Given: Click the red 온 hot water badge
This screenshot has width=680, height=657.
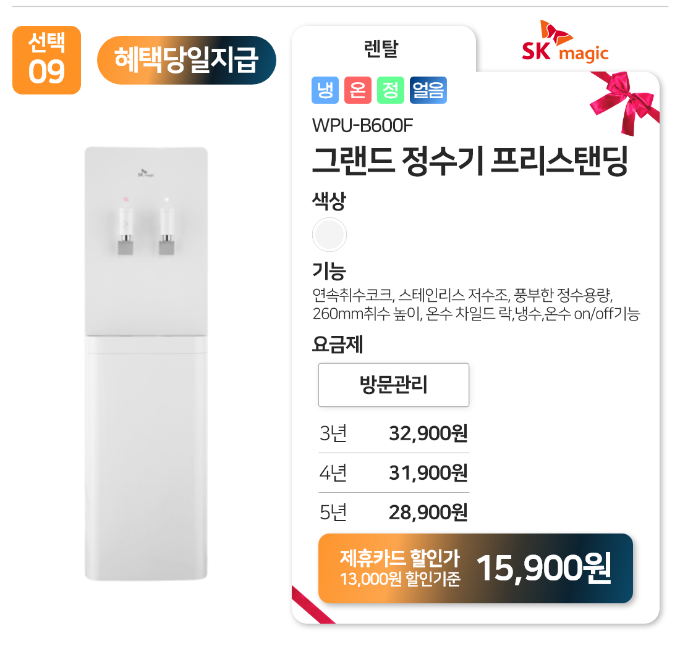Looking at the screenshot, I should (357, 91).
